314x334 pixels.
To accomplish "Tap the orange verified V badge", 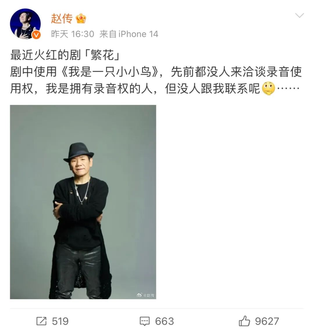I will (36, 35).
